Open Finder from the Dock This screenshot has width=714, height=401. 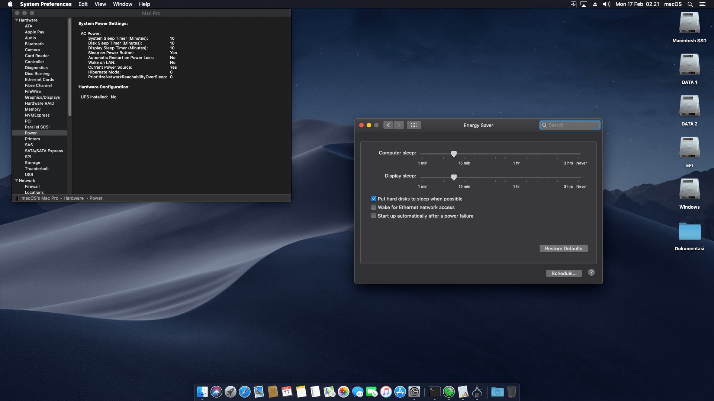tap(202, 392)
